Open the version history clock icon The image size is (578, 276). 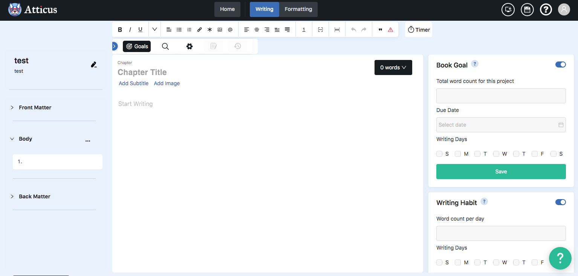238,46
